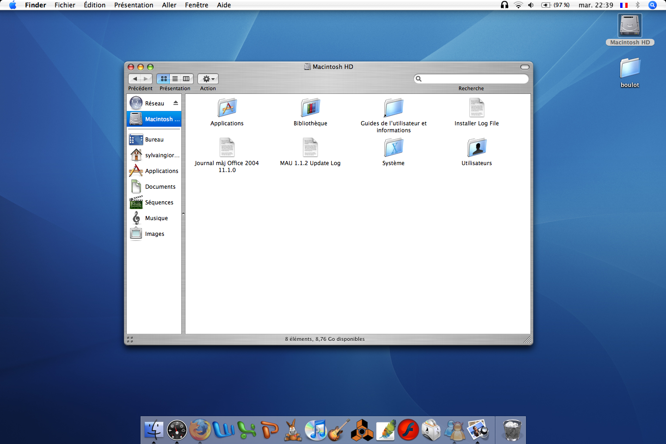
Task: Open the Fenêtre menu
Action: pos(197,5)
